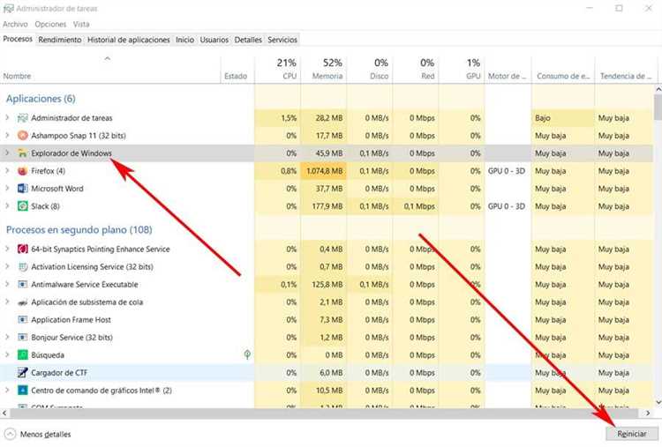Image resolution: width=662 pixels, height=447 pixels.
Task: Sort by the GPU column header
Action: [x=462, y=69]
